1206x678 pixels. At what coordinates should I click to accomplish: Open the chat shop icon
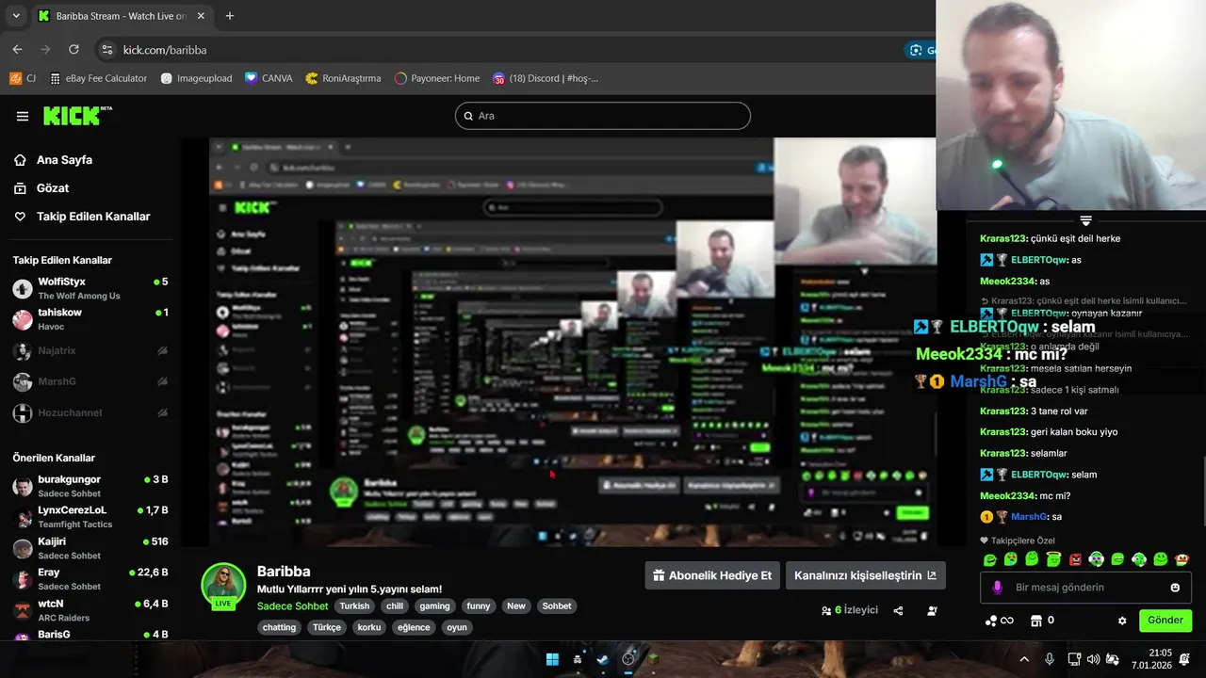1036,621
